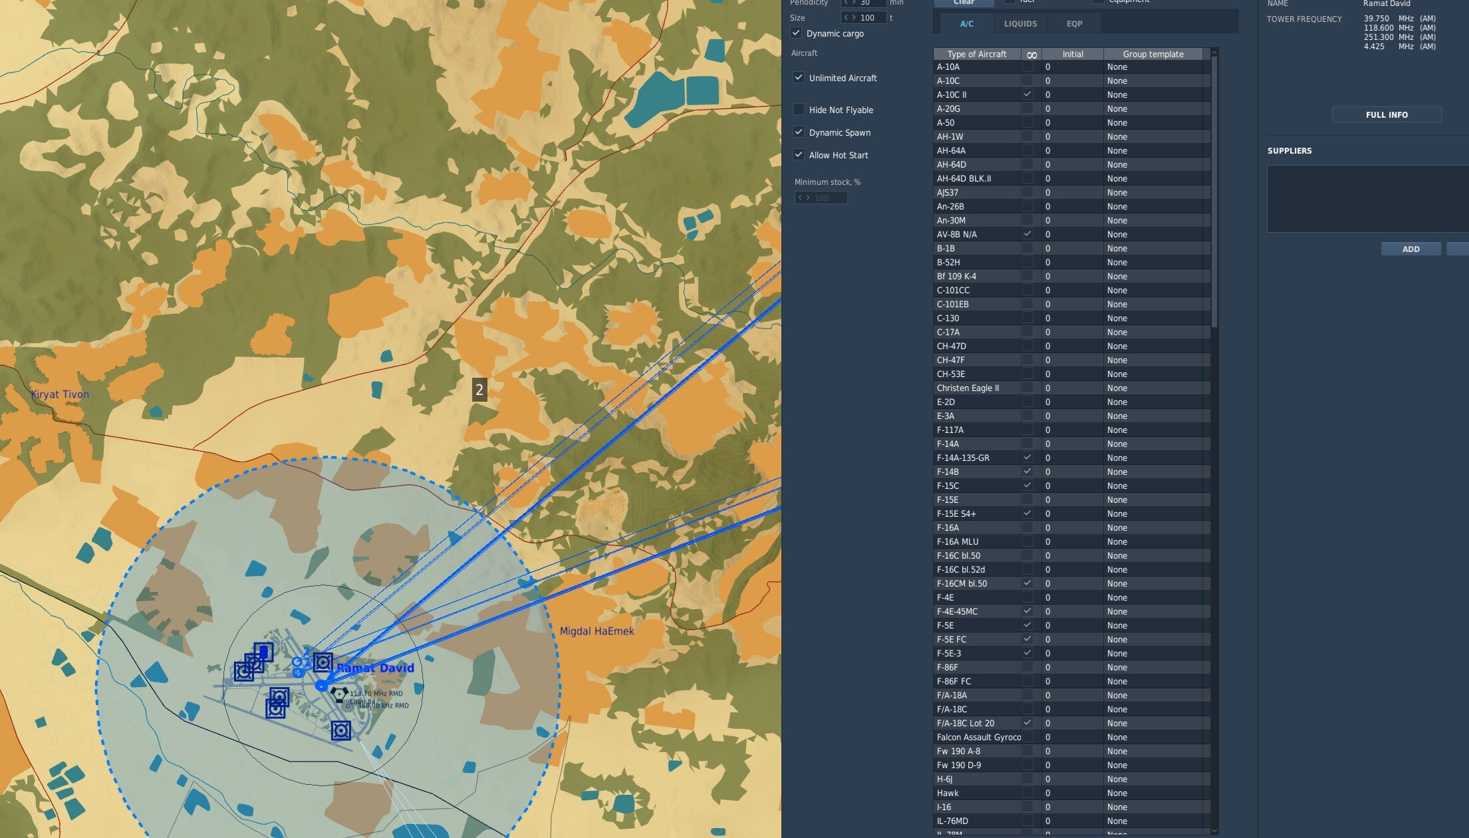
Task: Uncheck unlimited box for A-10C II
Action: pyautogui.click(x=1028, y=94)
